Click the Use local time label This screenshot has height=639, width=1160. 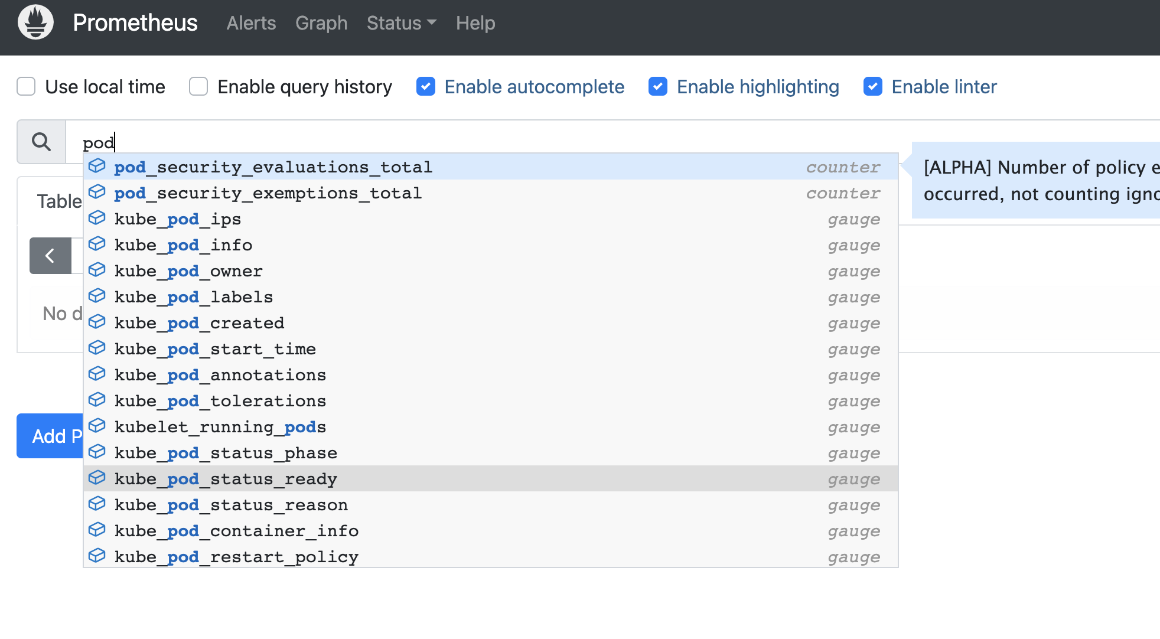click(x=105, y=87)
